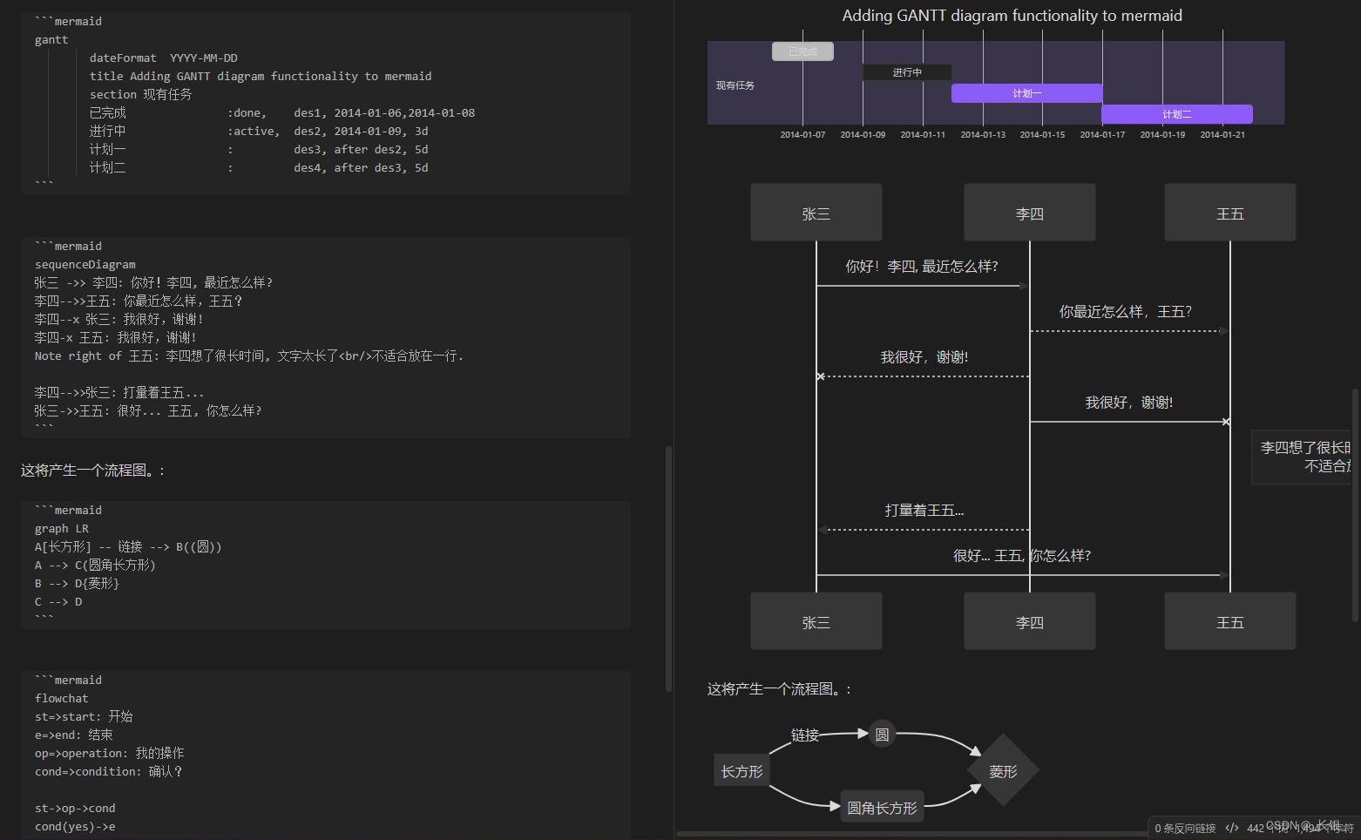Click the bottom 王五 participant box
The width and height of the screenshot is (1361, 840).
click(x=1230, y=621)
